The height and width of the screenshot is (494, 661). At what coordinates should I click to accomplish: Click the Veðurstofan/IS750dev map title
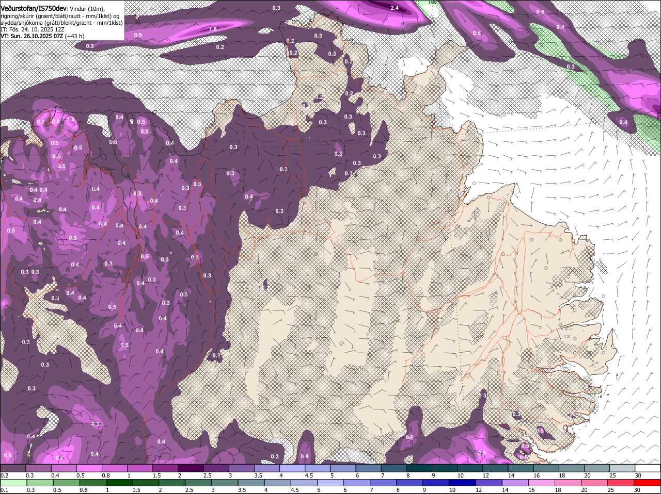[x=34, y=8]
